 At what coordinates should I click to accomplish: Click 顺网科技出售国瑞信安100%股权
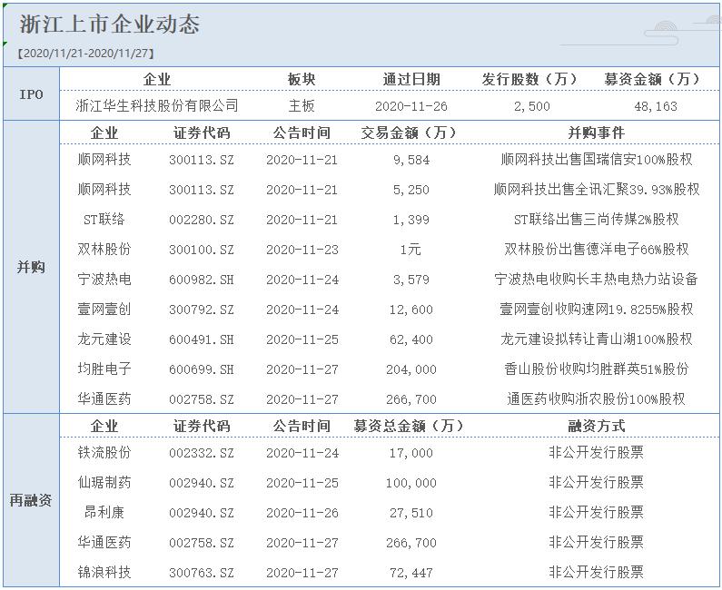pos(597,159)
